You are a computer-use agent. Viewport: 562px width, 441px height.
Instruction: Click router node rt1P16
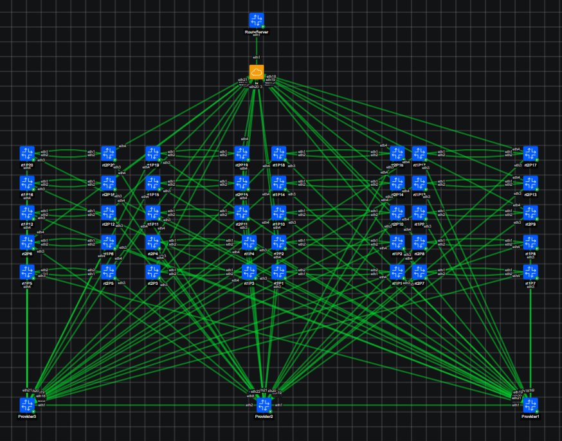27,183
